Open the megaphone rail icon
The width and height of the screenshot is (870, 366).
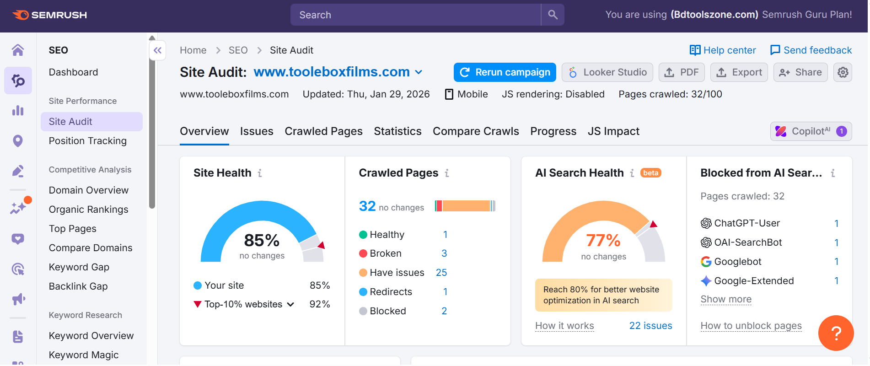18,299
